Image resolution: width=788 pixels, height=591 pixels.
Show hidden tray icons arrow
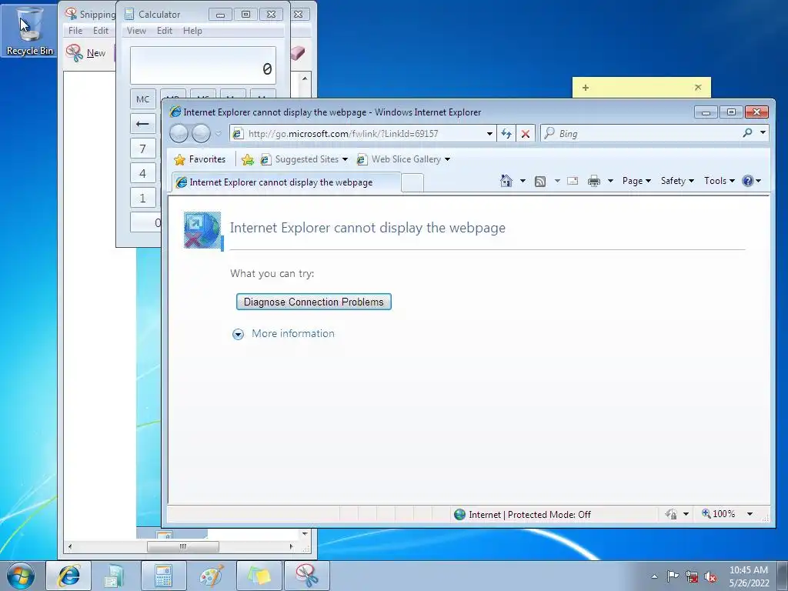[654, 577]
